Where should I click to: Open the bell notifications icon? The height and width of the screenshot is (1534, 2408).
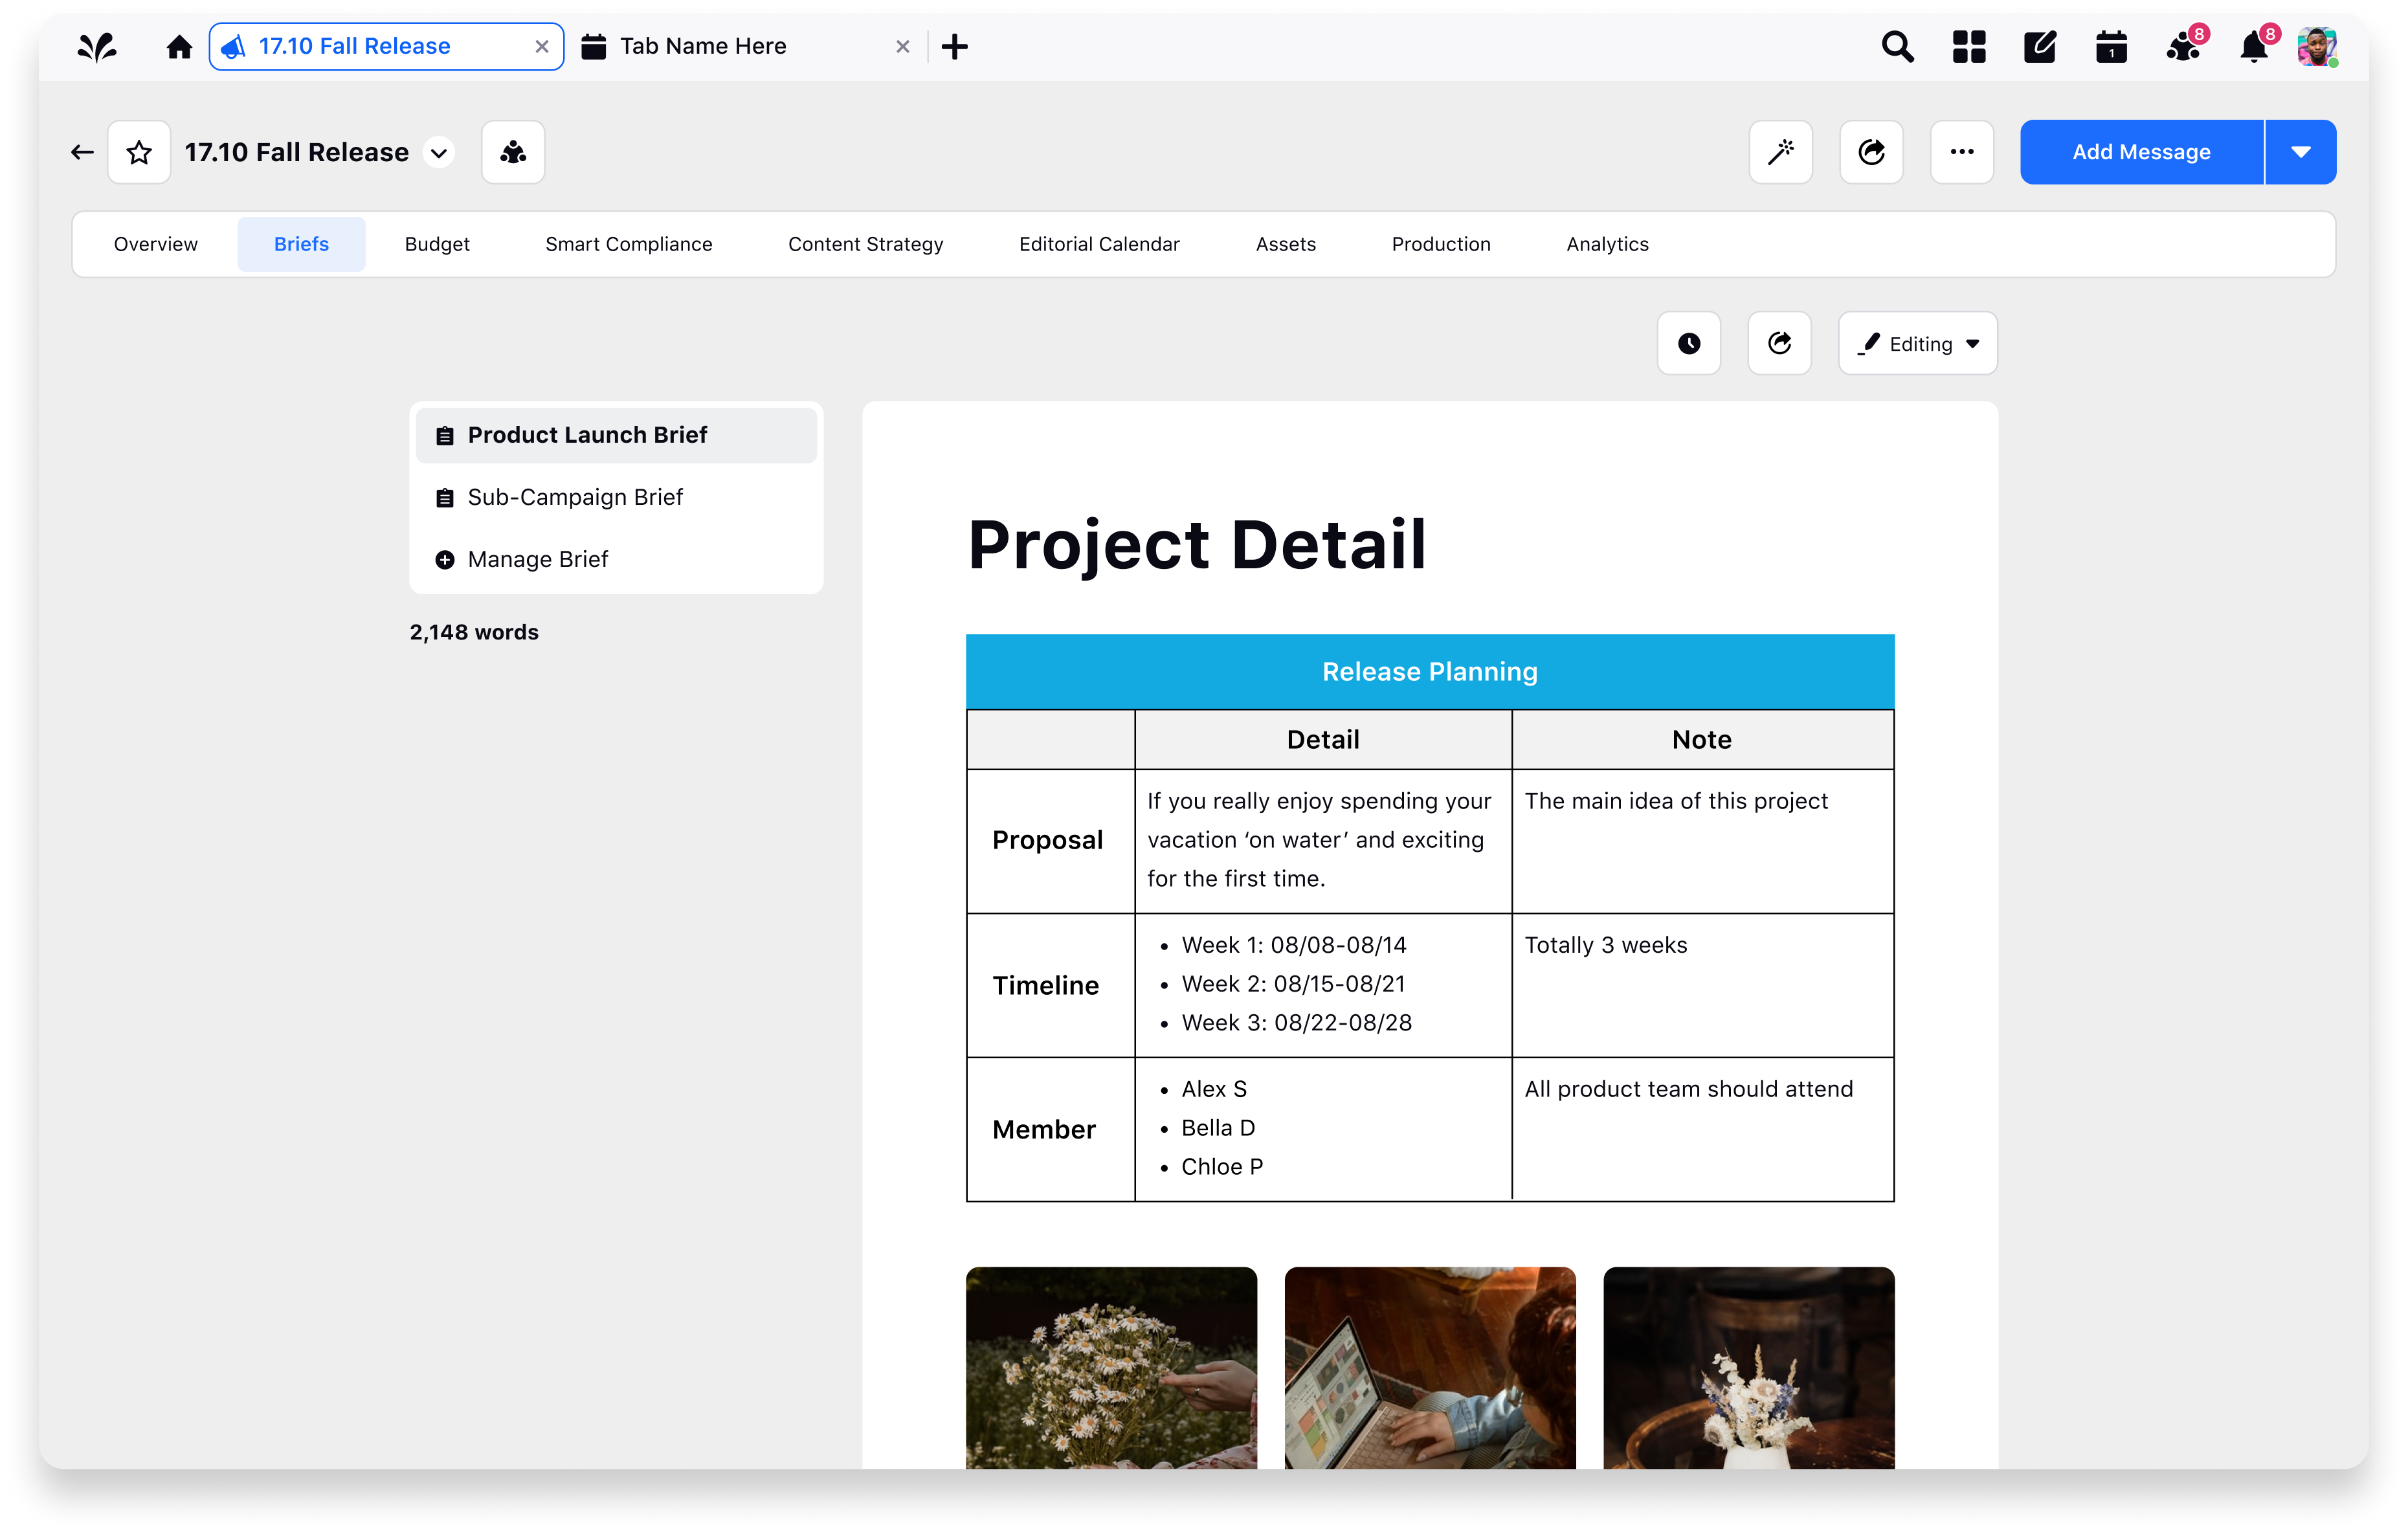click(x=2253, y=47)
